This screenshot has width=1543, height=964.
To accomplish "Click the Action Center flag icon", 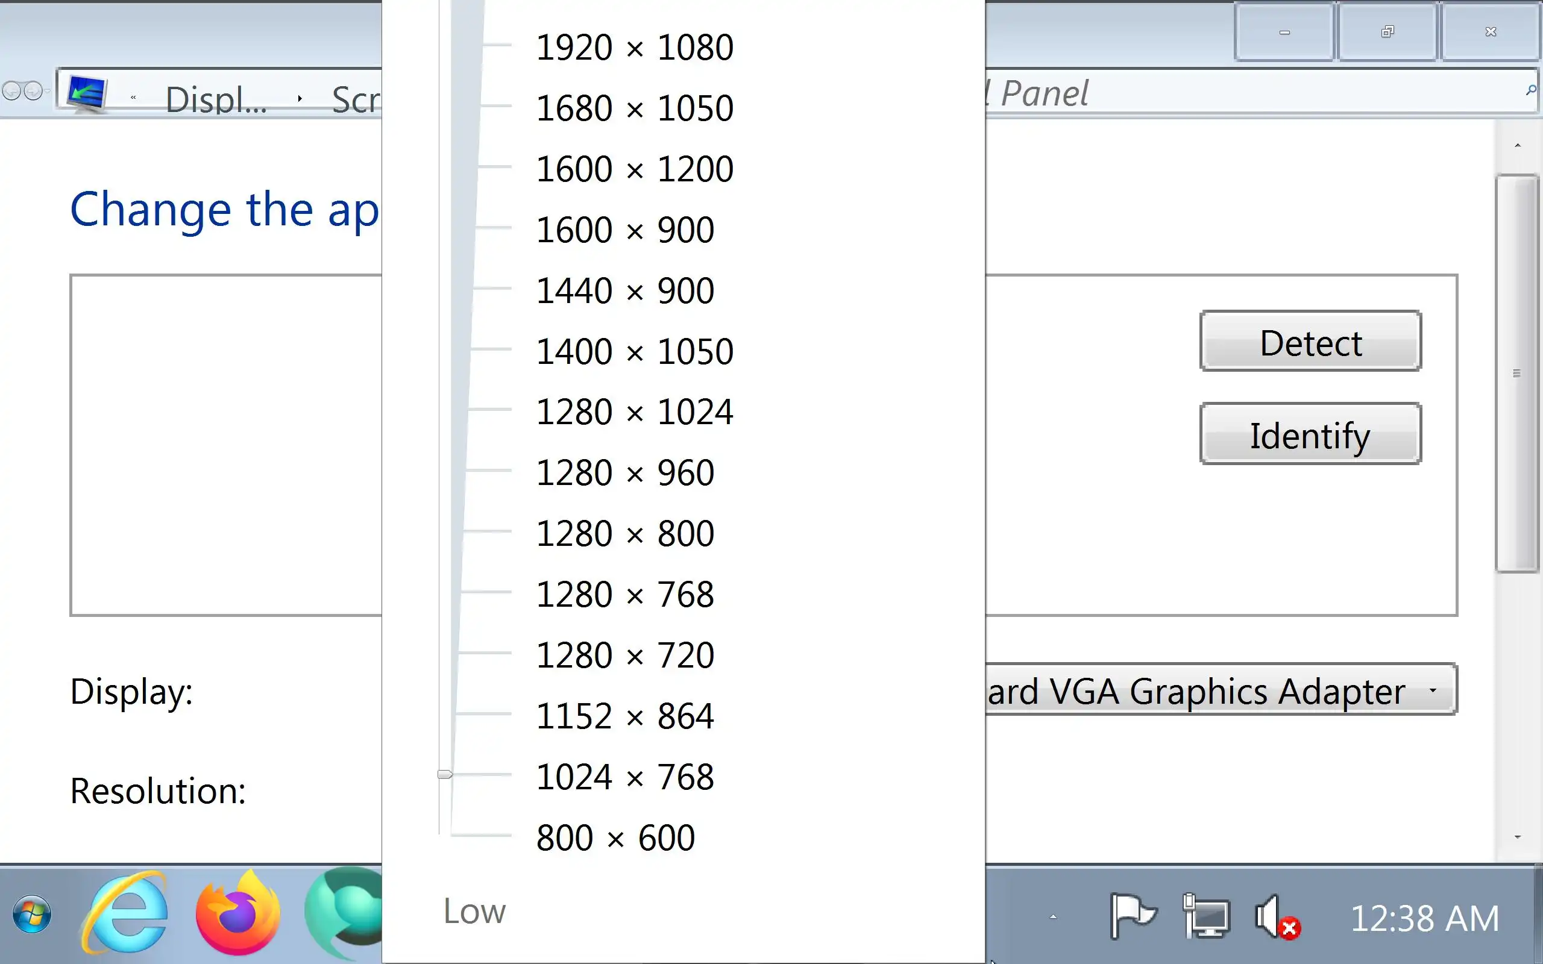I will (1132, 916).
